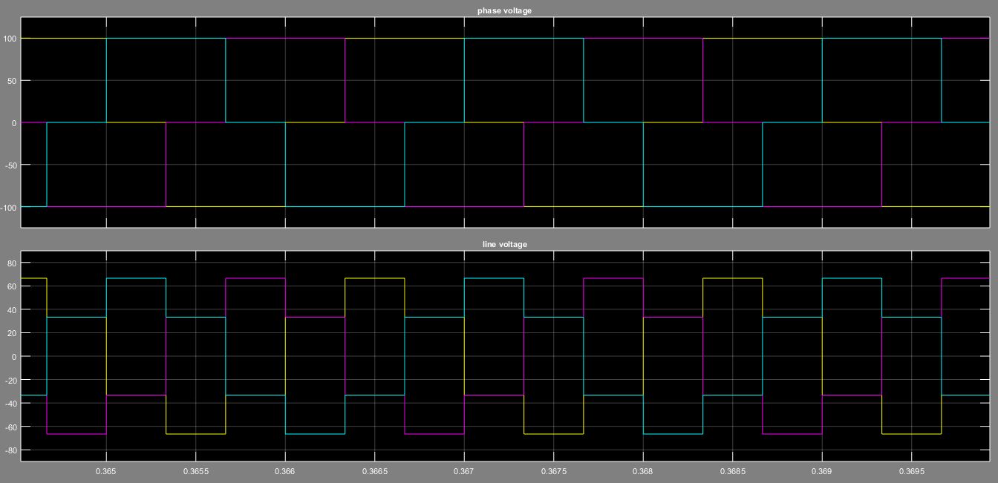
Task: Click the 0.367 time axis label
Action: [x=463, y=470]
